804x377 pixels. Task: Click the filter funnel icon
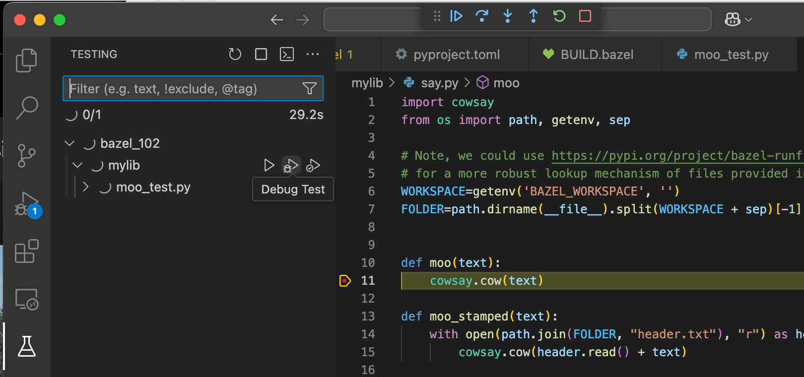[310, 88]
